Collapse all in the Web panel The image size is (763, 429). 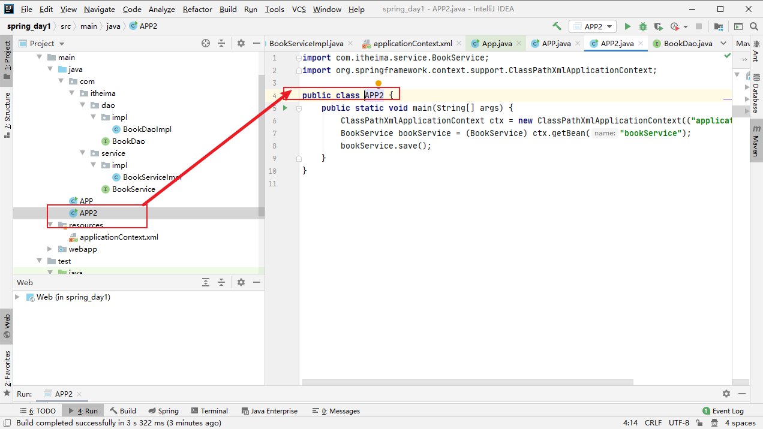221,282
